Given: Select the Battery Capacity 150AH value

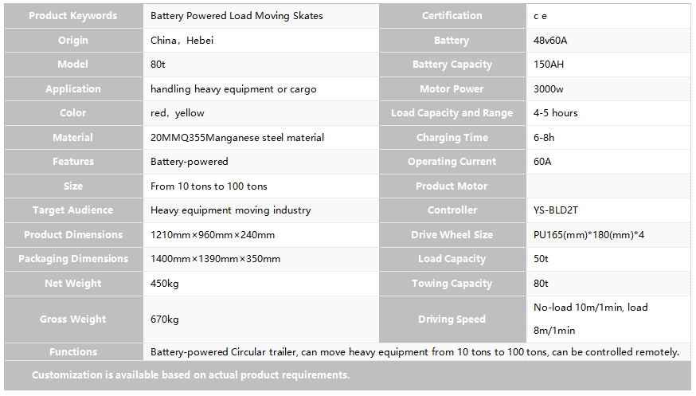Looking at the screenshot, I should (608, 65).
